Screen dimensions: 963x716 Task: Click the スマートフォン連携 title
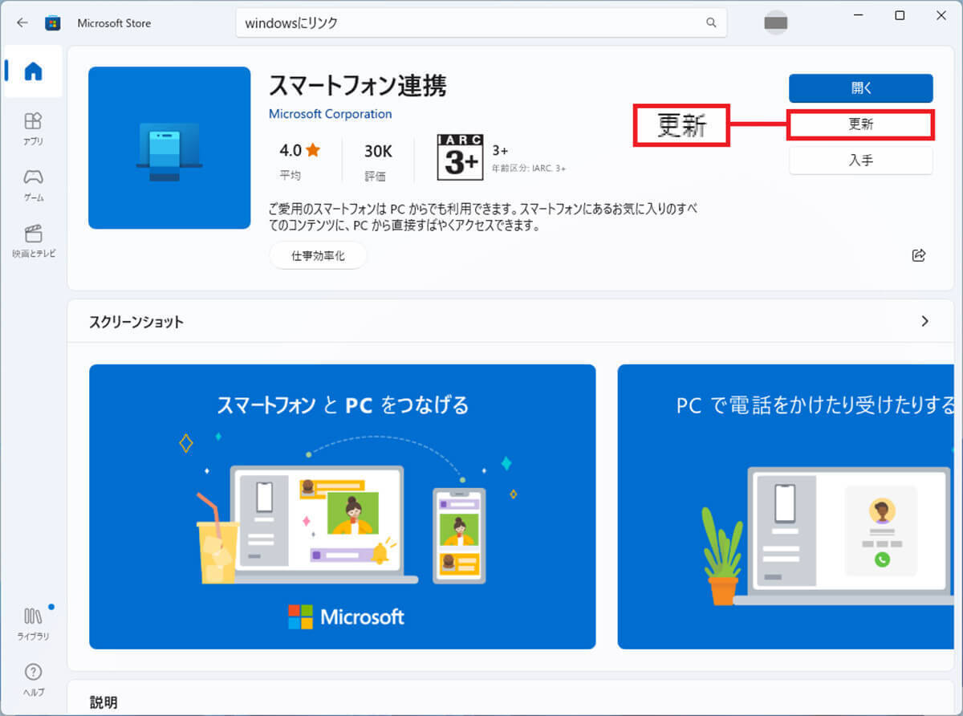(357, 85)
